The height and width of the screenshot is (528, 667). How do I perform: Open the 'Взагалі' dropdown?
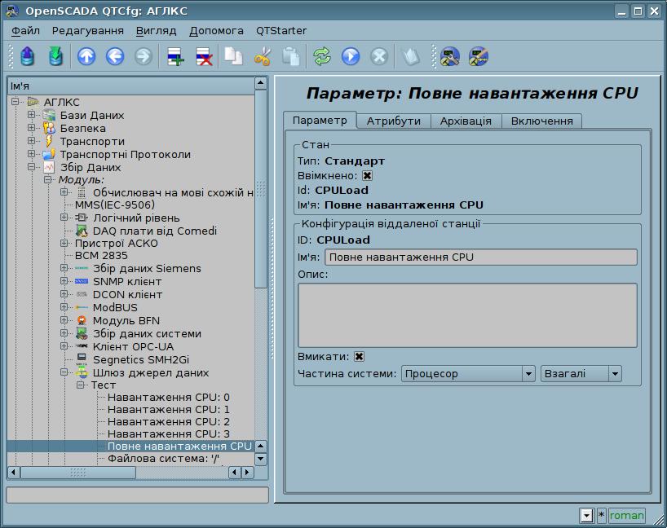(581, 374)
